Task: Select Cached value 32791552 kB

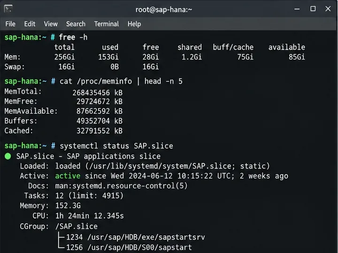Action: tap(100, 131)
